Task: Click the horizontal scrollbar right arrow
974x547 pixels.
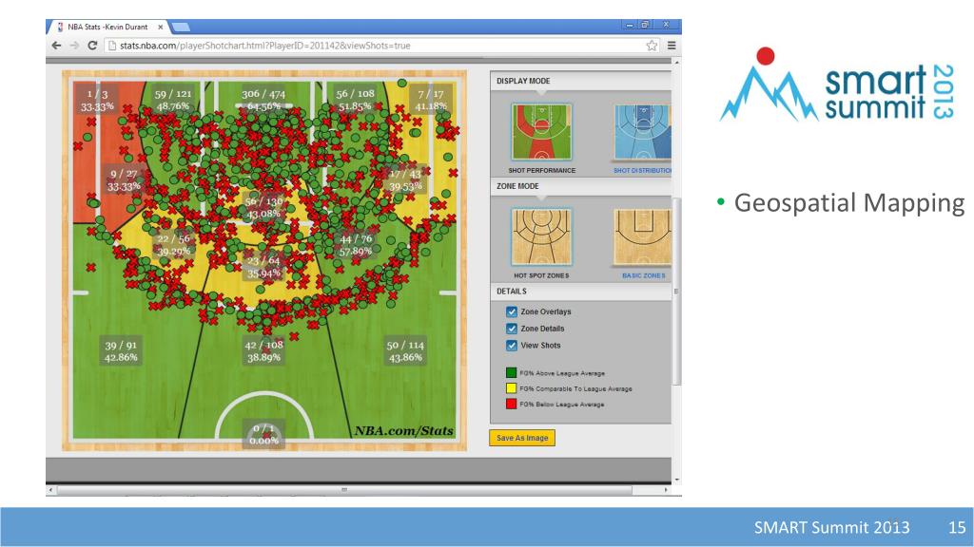Action: pos(666,490)
